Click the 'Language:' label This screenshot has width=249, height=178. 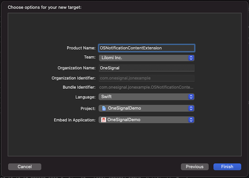click(x=85, y=97)
